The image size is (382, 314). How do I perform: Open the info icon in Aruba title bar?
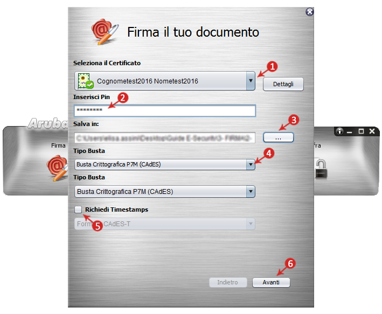339,131
